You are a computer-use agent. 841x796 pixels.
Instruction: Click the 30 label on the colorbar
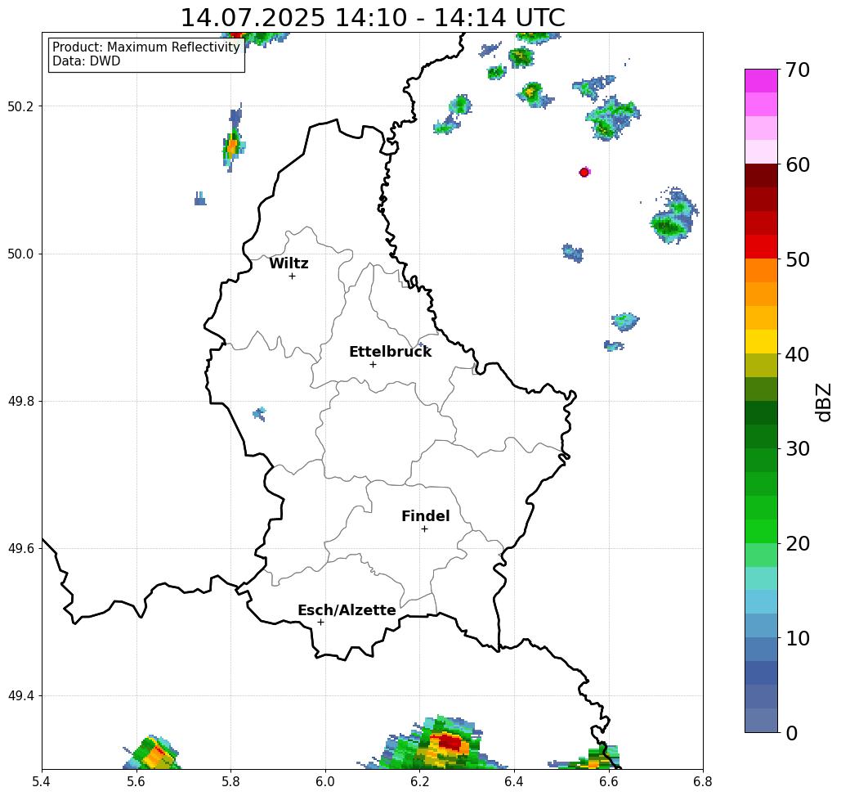797,449
